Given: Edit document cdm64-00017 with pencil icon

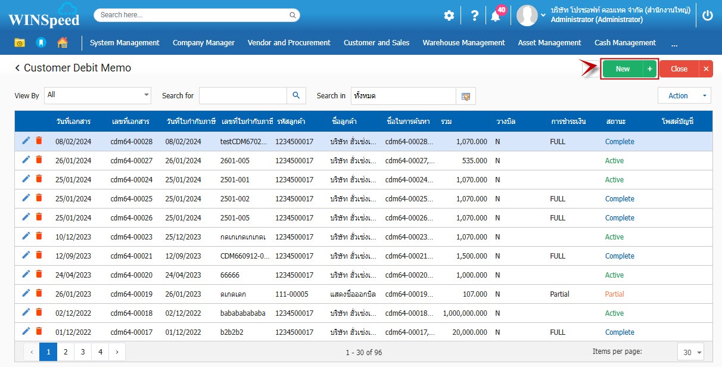Looking at the screenshot, I should tap(26, 331).
